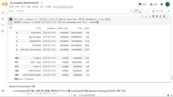173x97 pixels.
Task: Move the cell up with the arrow icon
Action: pyautogui.click(x=142, y=16)
